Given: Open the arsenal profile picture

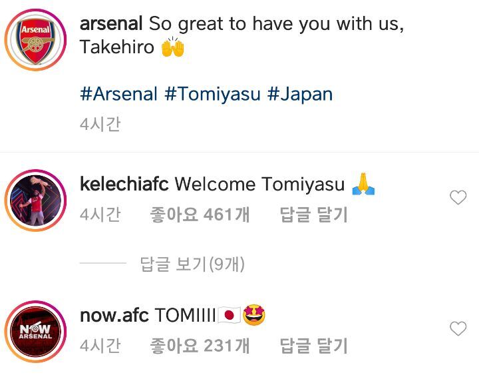Looking at the screenshot, I should click(x=37, y=37).
